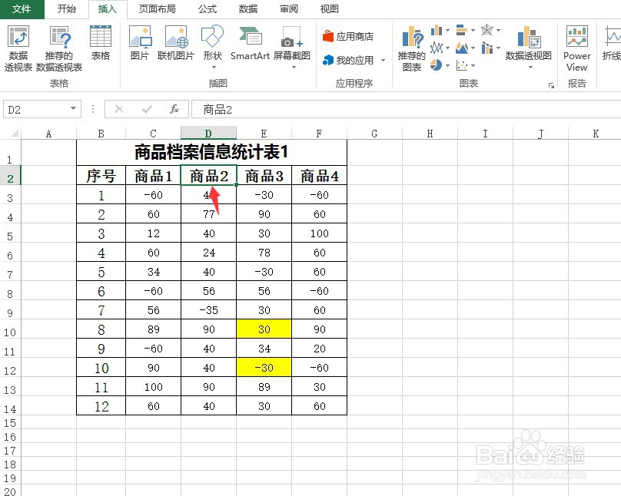The width and height of the screenshot is (621, 496).
Task: Open the 公式 ribbon tab
Action: coord(206,9)
